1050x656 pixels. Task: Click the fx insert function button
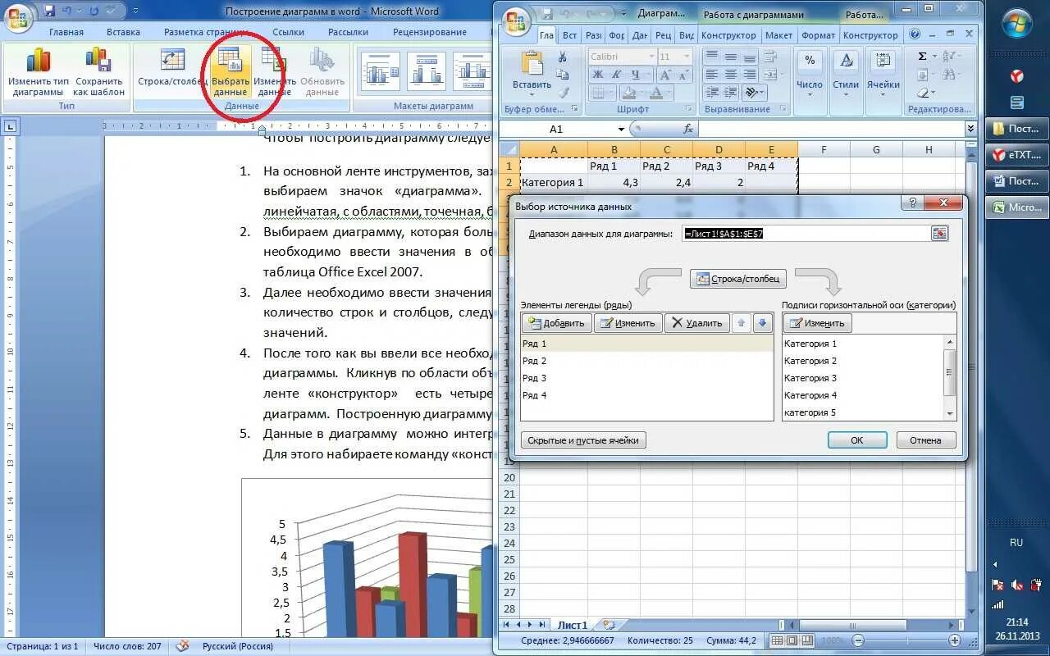pyautogui.click(x=688, y=129)
